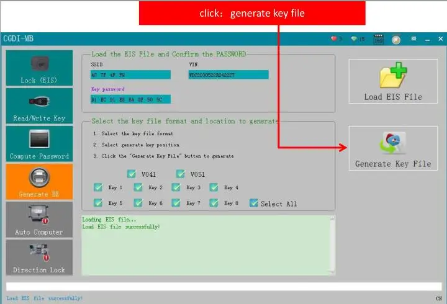Click the Generate Key File button
447x304 pixels.
pos(393,148)
